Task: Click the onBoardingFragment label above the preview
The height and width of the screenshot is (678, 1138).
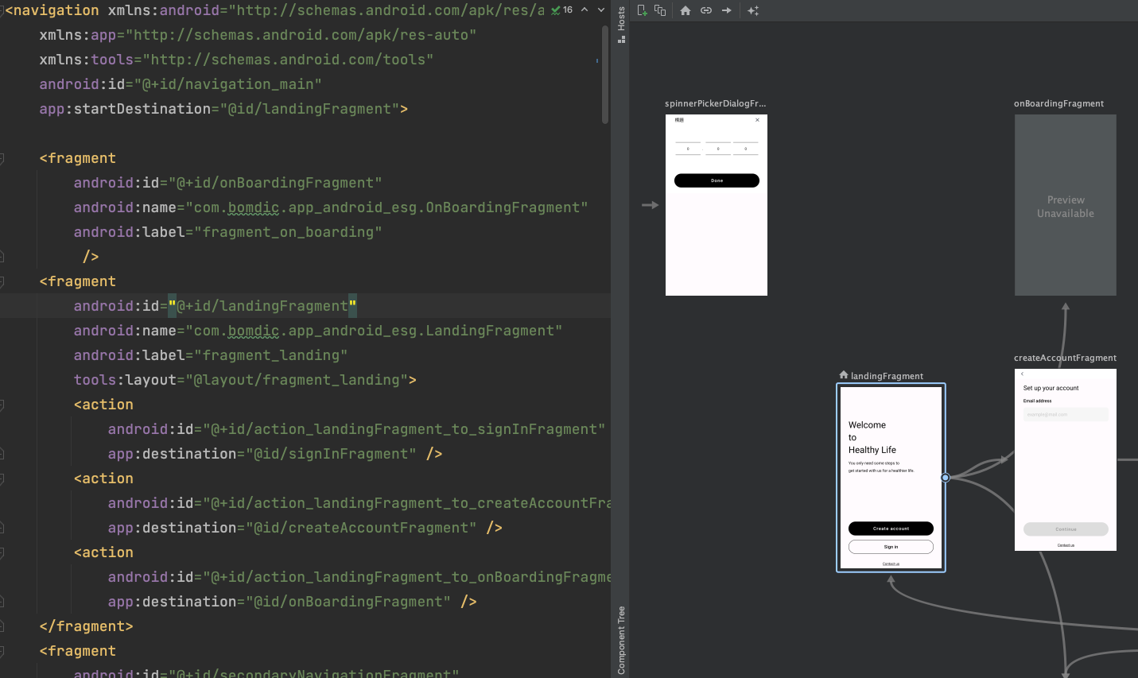Action: pos(1058,103)
